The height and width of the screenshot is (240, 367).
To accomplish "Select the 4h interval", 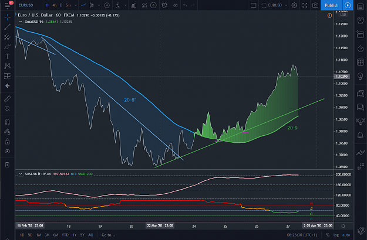I will pyautogui.click(x=55, y=5).
